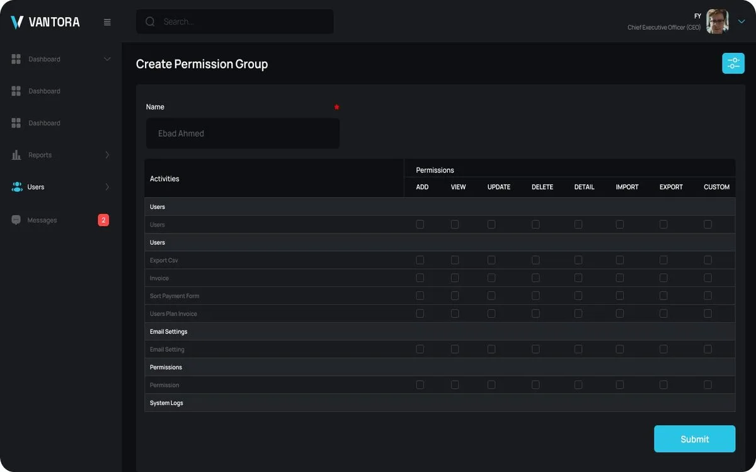Expand the Dashboard menu chevron

(107, 59)
